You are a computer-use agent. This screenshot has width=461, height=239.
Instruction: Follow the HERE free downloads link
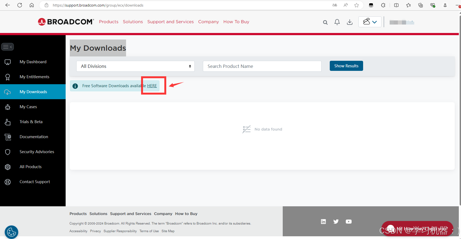pyautogui.click(x=152, y=86)
